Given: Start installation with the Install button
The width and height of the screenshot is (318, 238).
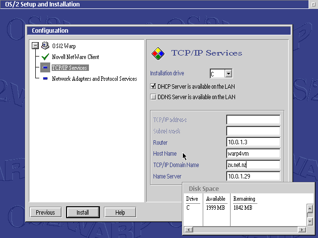Looking at the screenshot, I should (83, 212).
